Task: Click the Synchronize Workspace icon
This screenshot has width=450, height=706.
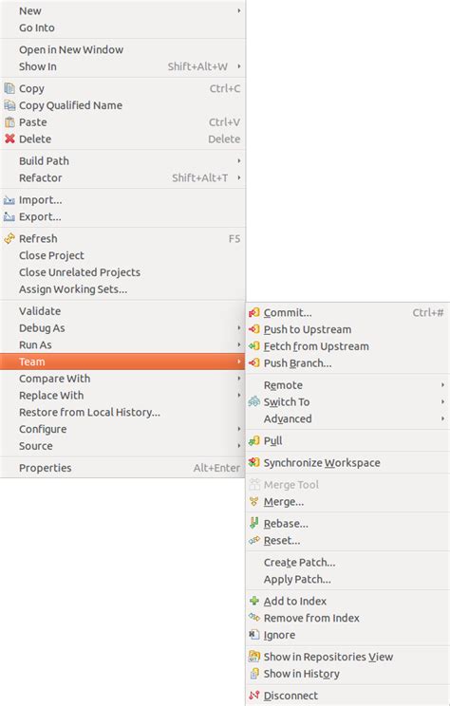Action: pos(254,462)
